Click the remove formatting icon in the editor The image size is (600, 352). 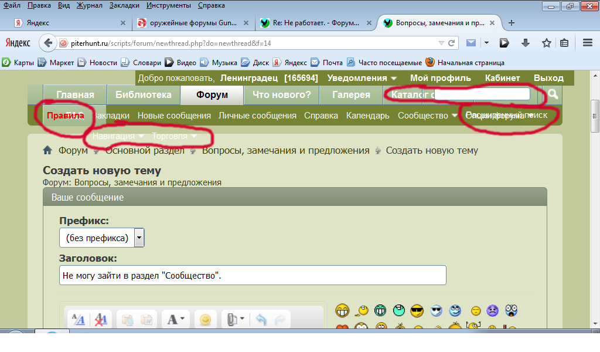point(101,319)
